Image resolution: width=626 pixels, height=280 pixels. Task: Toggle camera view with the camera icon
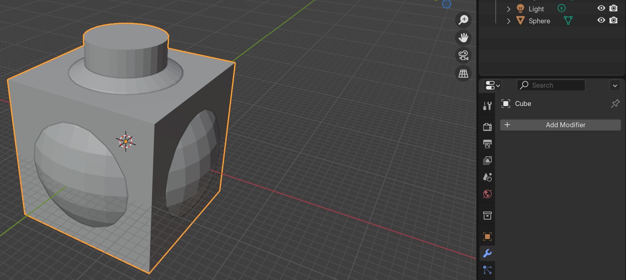[x=463, y=56]
